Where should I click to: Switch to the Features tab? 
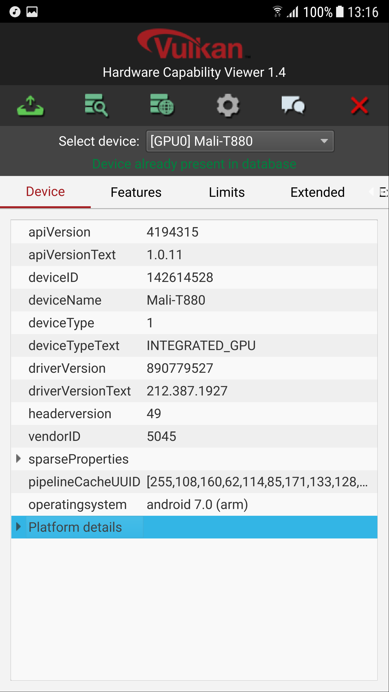[x=136, y=192]
